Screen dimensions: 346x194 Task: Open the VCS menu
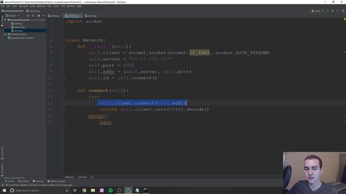coord(63,6)
